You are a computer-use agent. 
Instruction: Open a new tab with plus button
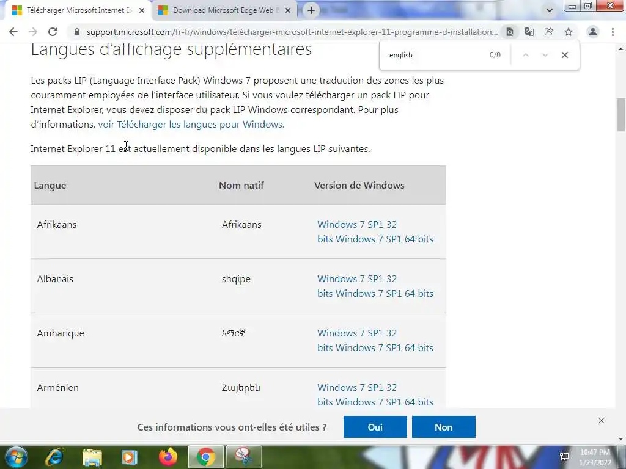311,10
